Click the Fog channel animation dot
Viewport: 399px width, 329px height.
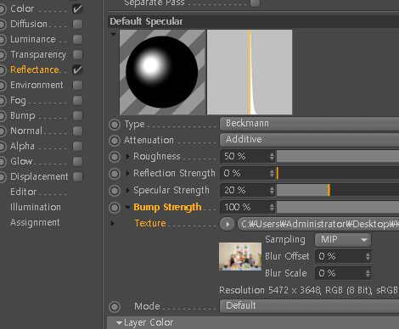tap(3, 100)
